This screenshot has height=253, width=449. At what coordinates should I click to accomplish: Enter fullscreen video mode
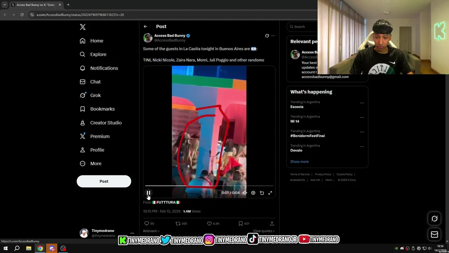pyautogui.click(x=270, y=193)
